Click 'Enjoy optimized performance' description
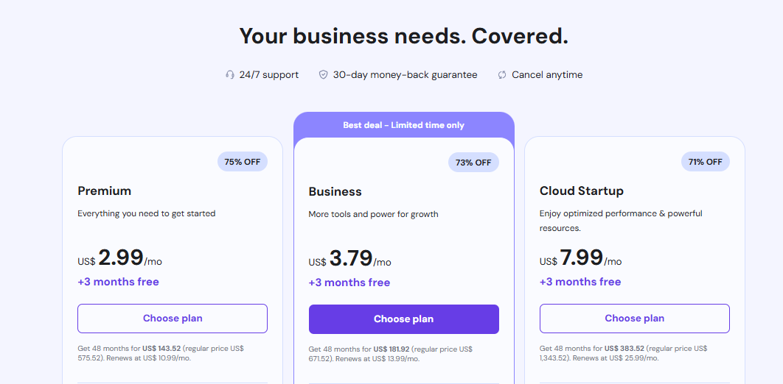Image resolution: width=783 pixels, height=384 pixels. tap(621, 221)
